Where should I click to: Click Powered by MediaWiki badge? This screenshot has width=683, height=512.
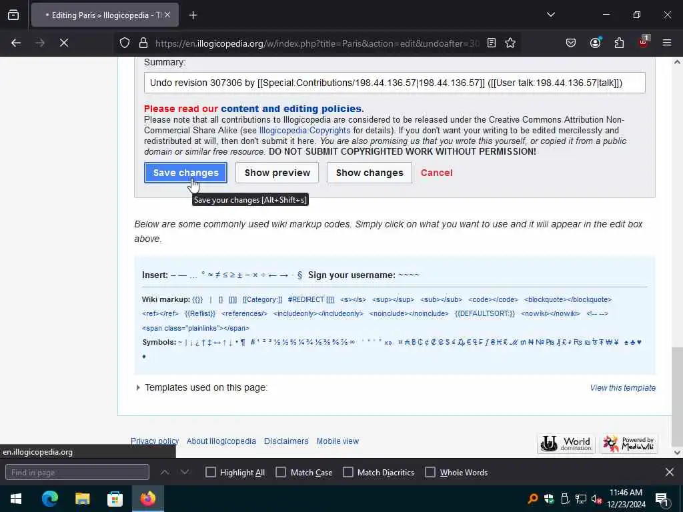[x=628, y=443]
